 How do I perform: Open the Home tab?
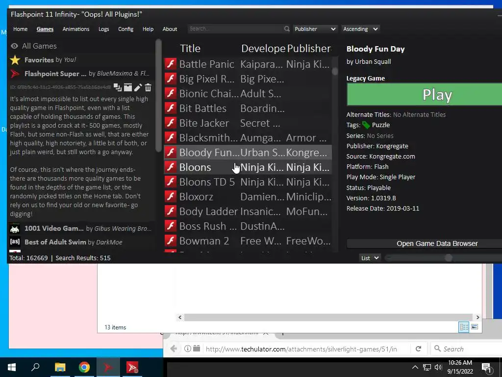[20, 29]
